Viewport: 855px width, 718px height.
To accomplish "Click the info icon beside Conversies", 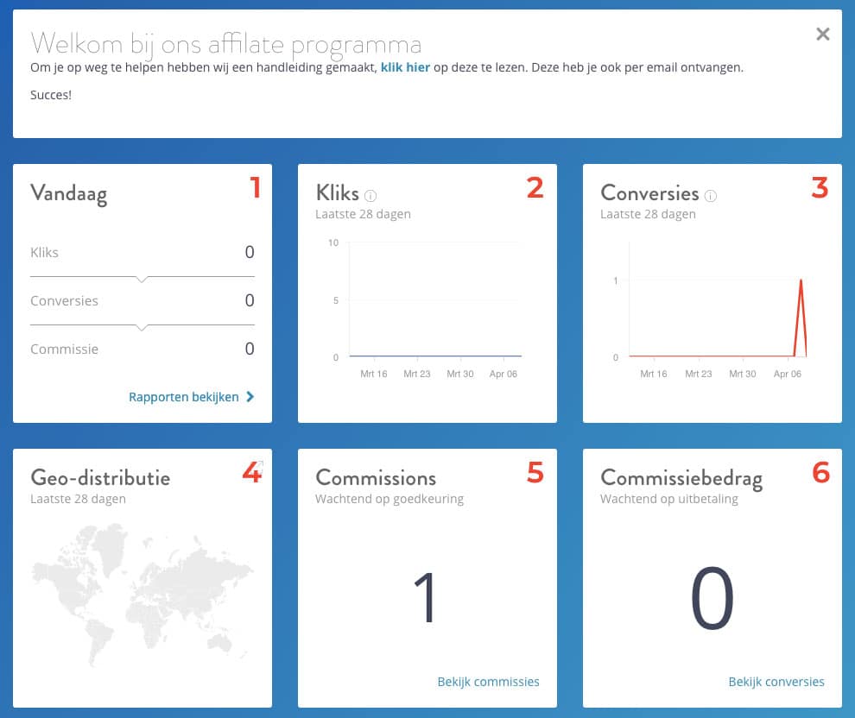I will pos(711,195).
